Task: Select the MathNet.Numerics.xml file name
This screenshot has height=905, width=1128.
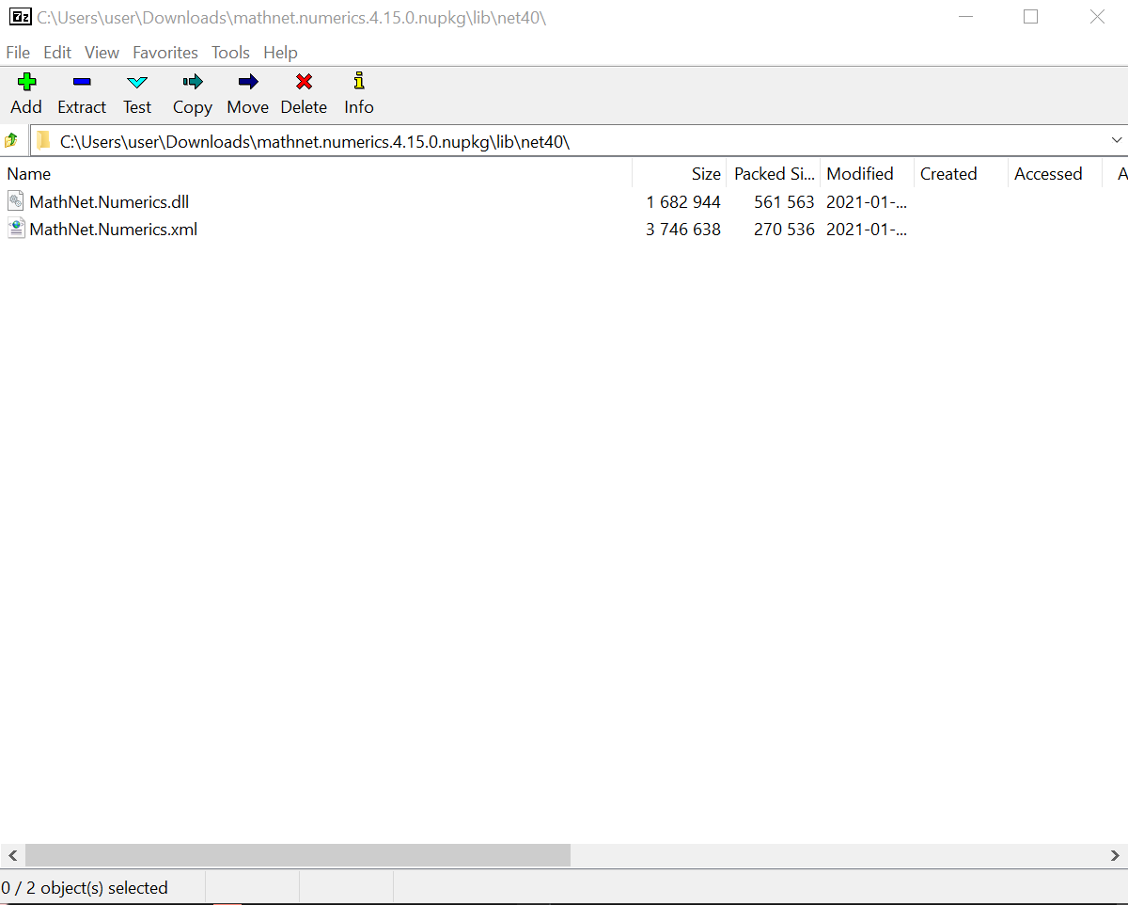Action: (114, 229)
